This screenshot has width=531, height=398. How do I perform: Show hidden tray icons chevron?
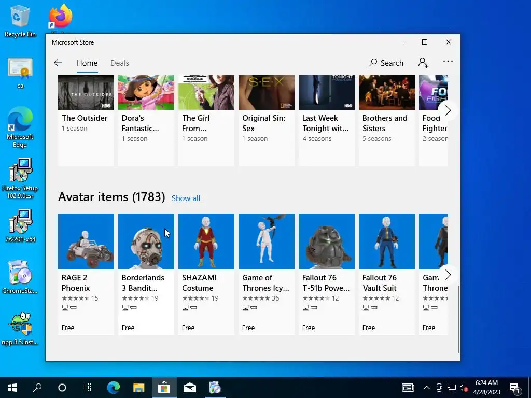[x=427, y=388]
